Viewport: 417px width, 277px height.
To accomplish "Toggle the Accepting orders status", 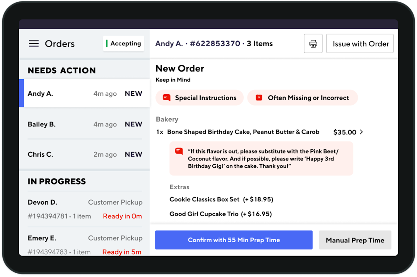I will point(123,44).
